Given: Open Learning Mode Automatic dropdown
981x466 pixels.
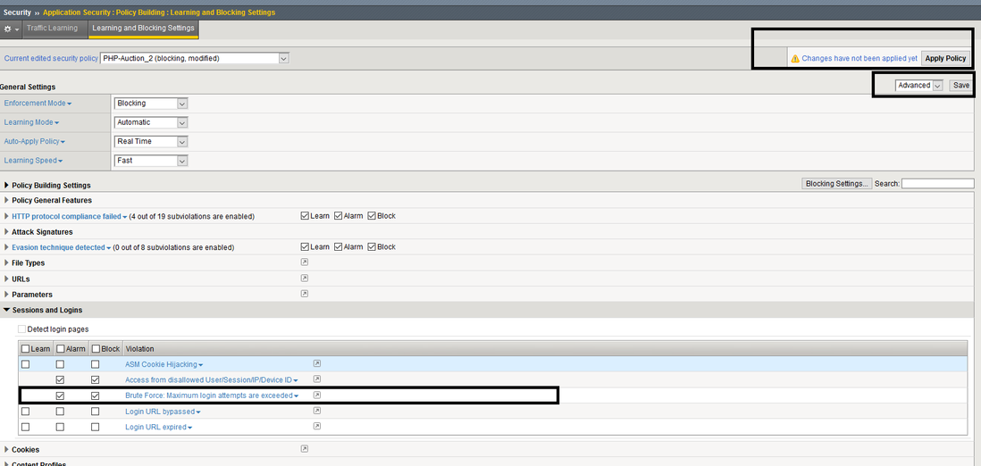Looking at the screenshot, I should coord(151,122).
